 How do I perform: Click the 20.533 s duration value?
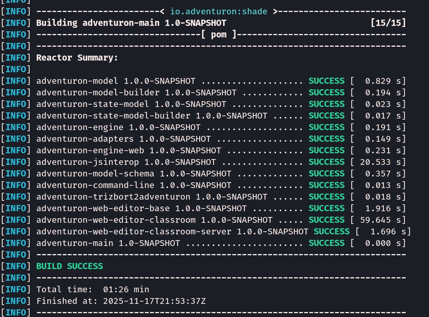click(x=380, y=162)
